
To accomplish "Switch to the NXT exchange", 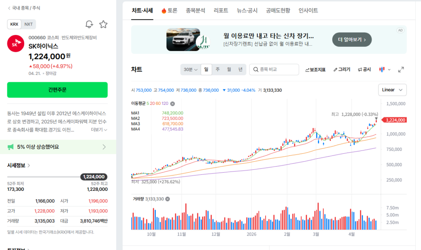I will tap(28, 24).
